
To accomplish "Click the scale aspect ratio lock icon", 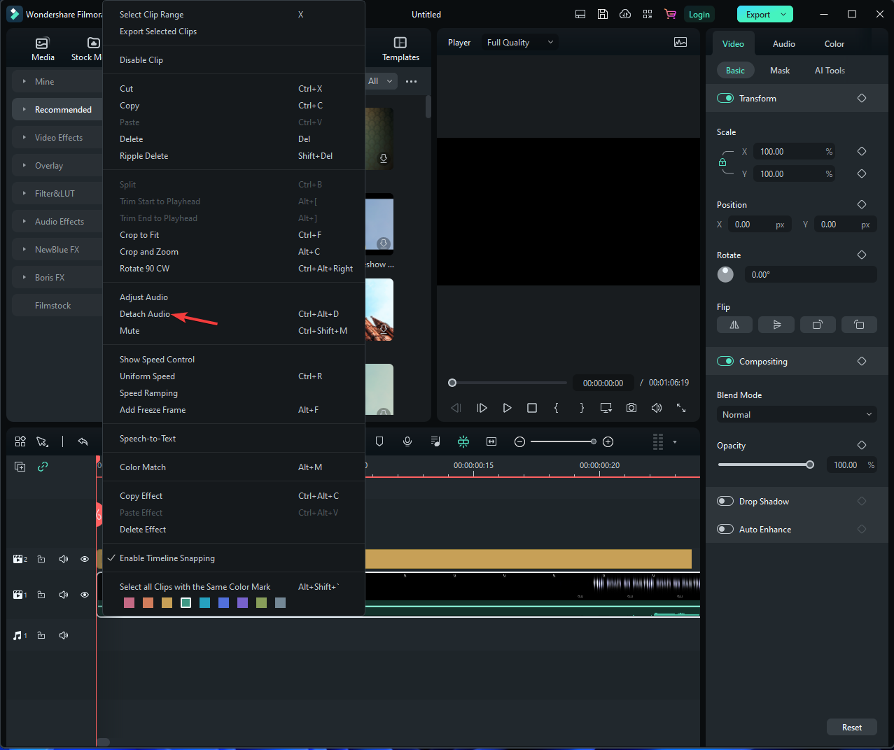I will (x=722, y=162).
